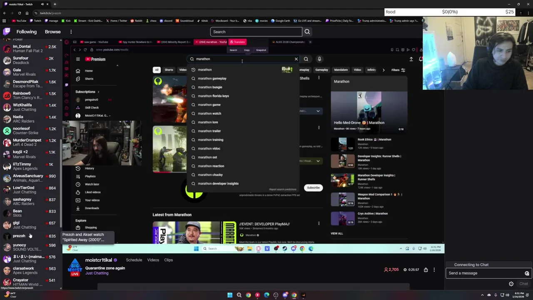Viewport: 533px width, 300px height.
Task: Open Microsoft Edge from the taskbar
Action: tap(266, 295)
